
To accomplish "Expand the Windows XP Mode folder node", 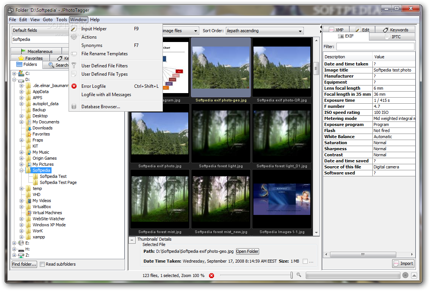I will 21,225.
